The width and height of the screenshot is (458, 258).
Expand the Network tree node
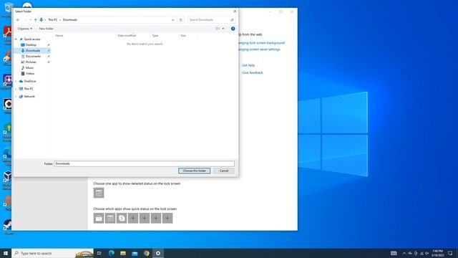pyautogui.click(x=16, y=97)
